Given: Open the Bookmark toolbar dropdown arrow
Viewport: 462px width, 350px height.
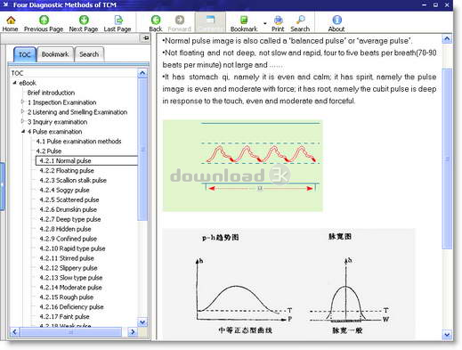Looking at the screenshot, I should (x=264, y=23).
